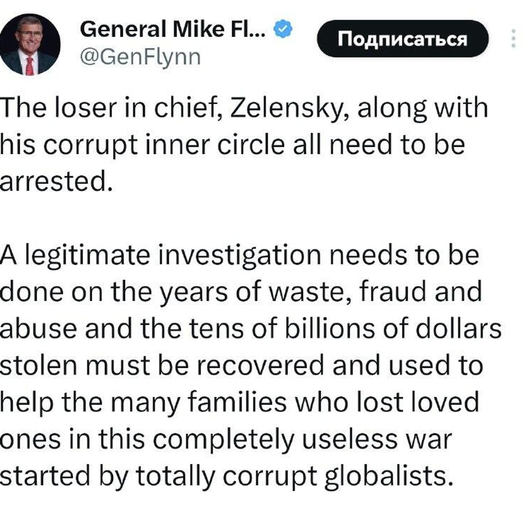Open the @GenFlynn handle link
525x524 pixels.
(x=141, y=57)
